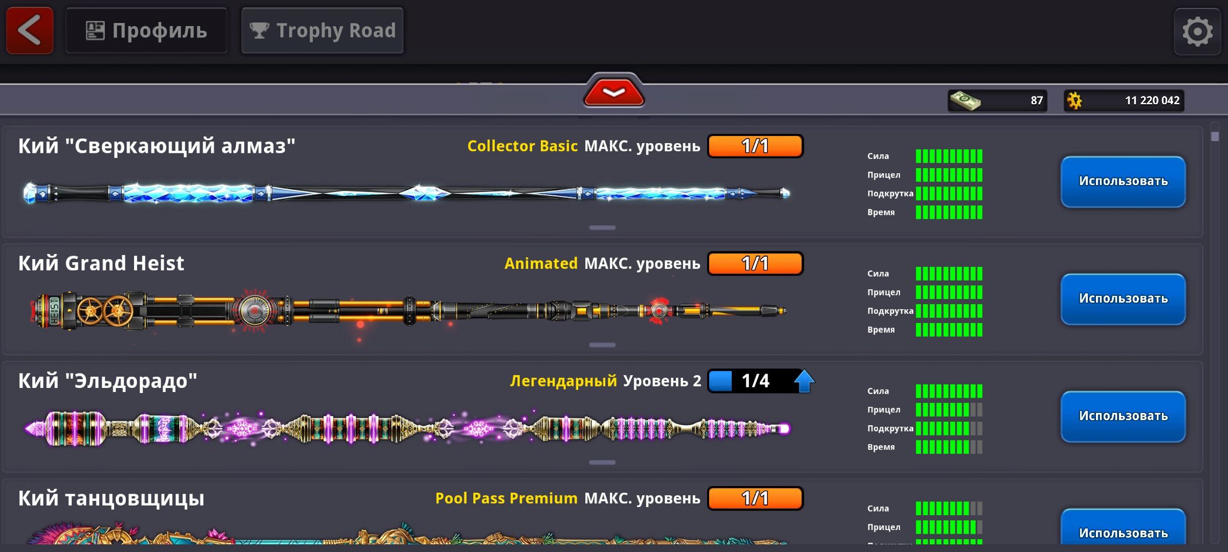This screenshot has height=552, width=1228.
Task: Click Время stat bar of Grand Heist
Action: click(x=949, y=330)
